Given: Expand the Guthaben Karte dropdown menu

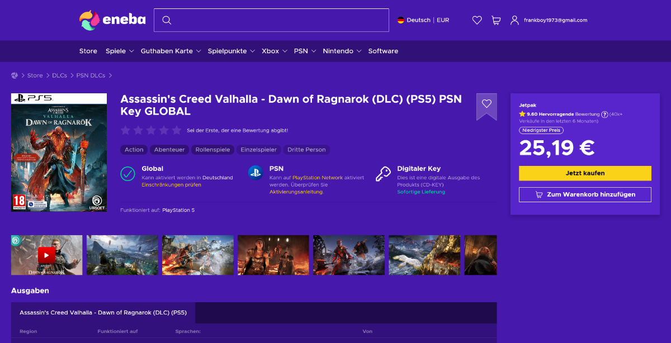Looking at the screenshot, I should tap(171, 51).
